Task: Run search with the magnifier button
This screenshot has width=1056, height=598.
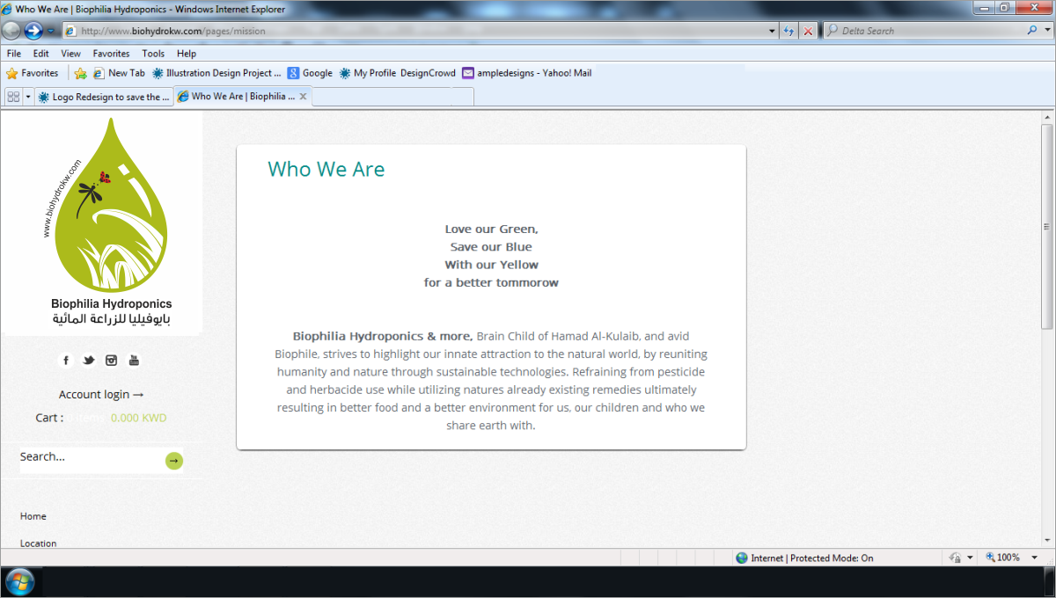Action: pos(1032,31)
